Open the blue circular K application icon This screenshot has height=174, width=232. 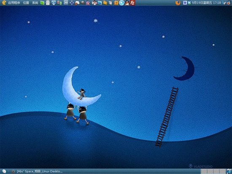(x=121, y=3)
